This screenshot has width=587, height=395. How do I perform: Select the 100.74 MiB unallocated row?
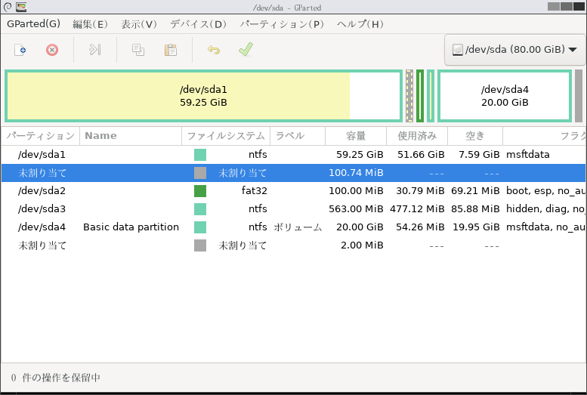coord(293,173)
